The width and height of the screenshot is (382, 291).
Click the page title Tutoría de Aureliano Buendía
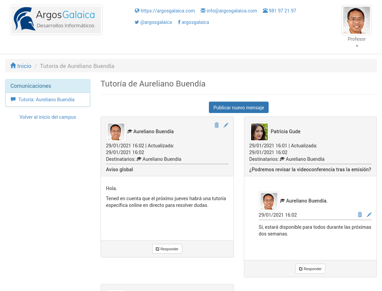tap(153, 83)
